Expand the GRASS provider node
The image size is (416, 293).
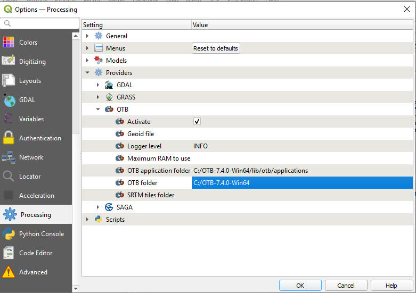(x=98, y=97)
